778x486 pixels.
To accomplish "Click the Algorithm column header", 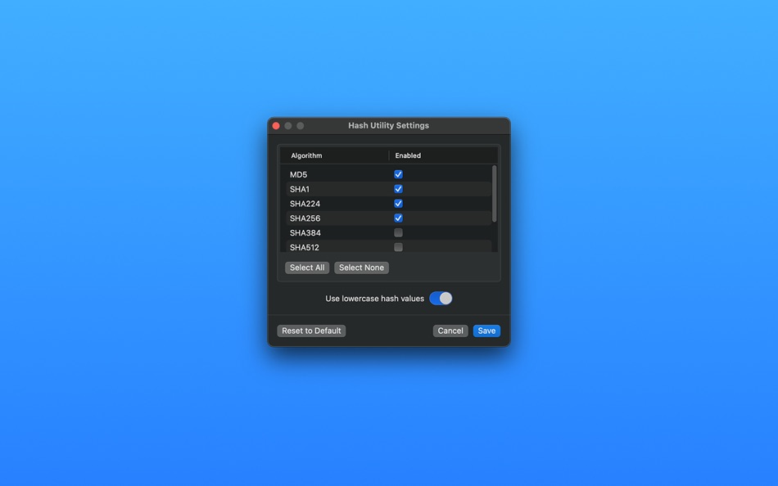I will (x=306, y=155).
